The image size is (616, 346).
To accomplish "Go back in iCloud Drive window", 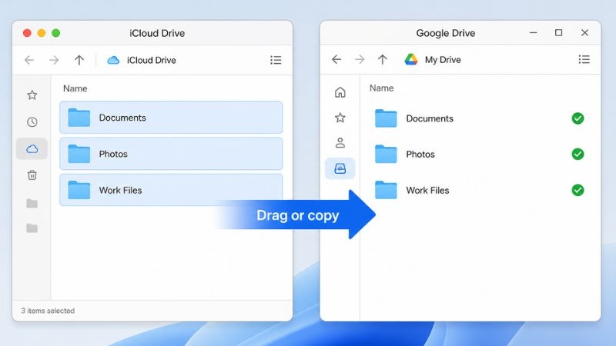I will click(x=29, y=60).
